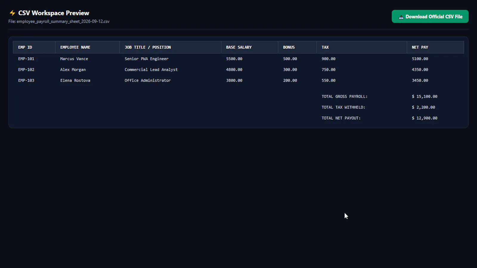
Task: Select net pay 3450.00
Action: pyautogui.click(x=420, y=80)
